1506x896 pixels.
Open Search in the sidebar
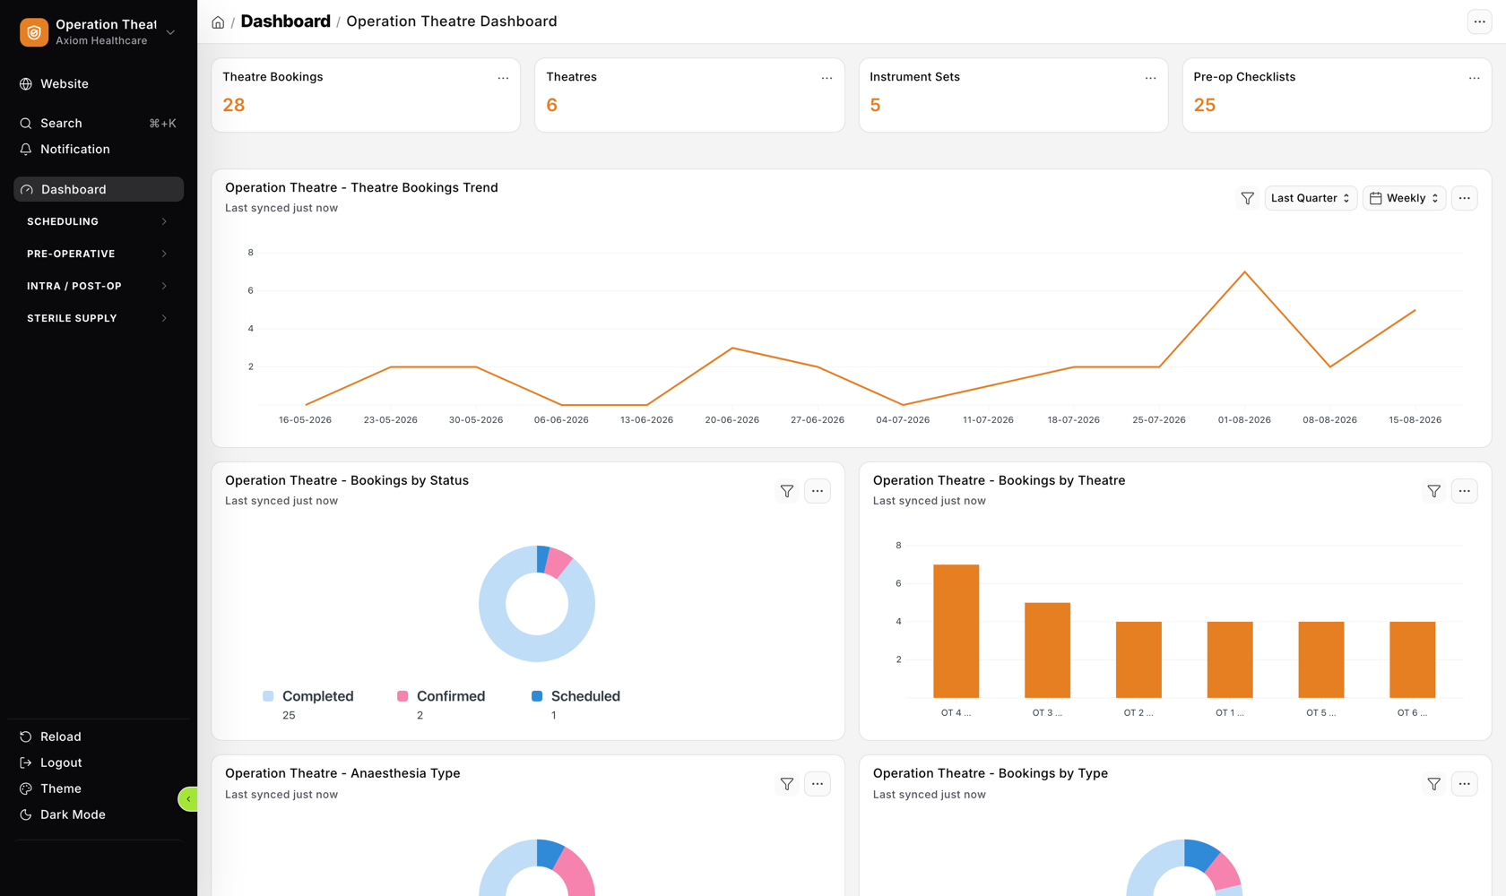pos(99,123)
